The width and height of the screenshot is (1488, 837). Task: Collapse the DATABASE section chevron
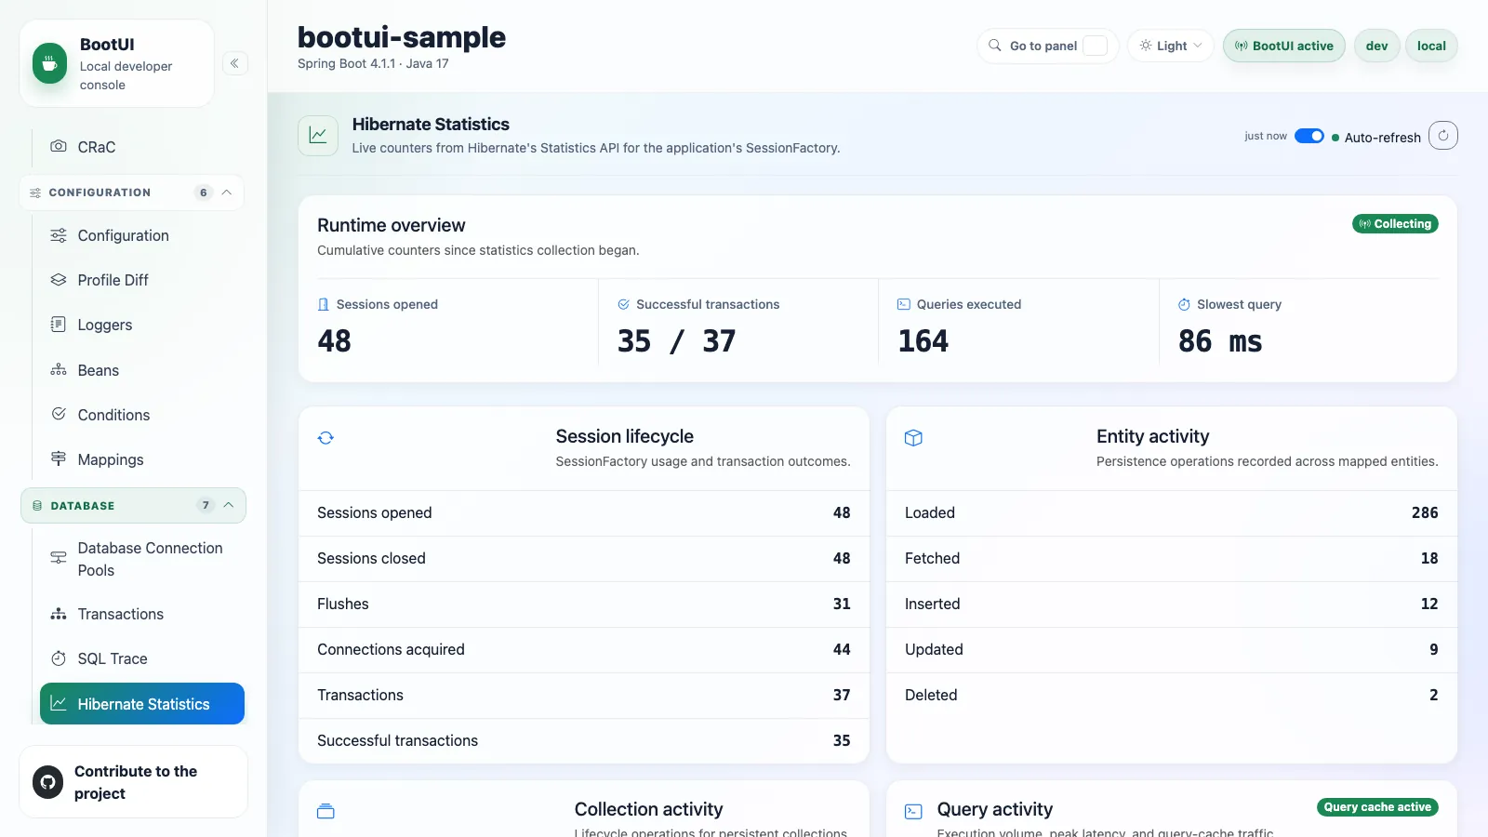pos(228,505)
